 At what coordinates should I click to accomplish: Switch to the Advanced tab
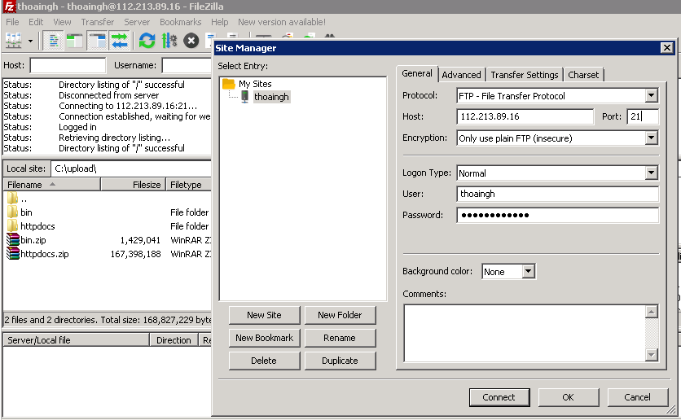point(461,75)
